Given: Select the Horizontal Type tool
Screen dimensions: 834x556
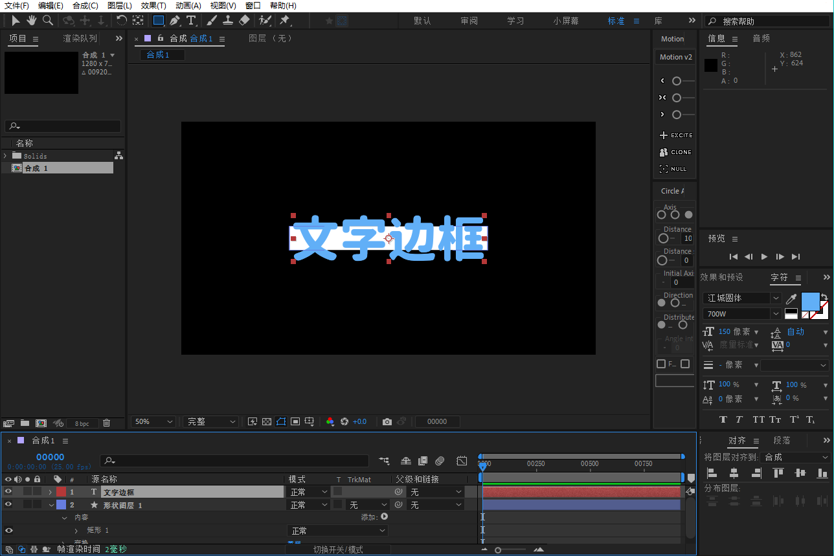Looking at the screenshot, I should point(192,21).
